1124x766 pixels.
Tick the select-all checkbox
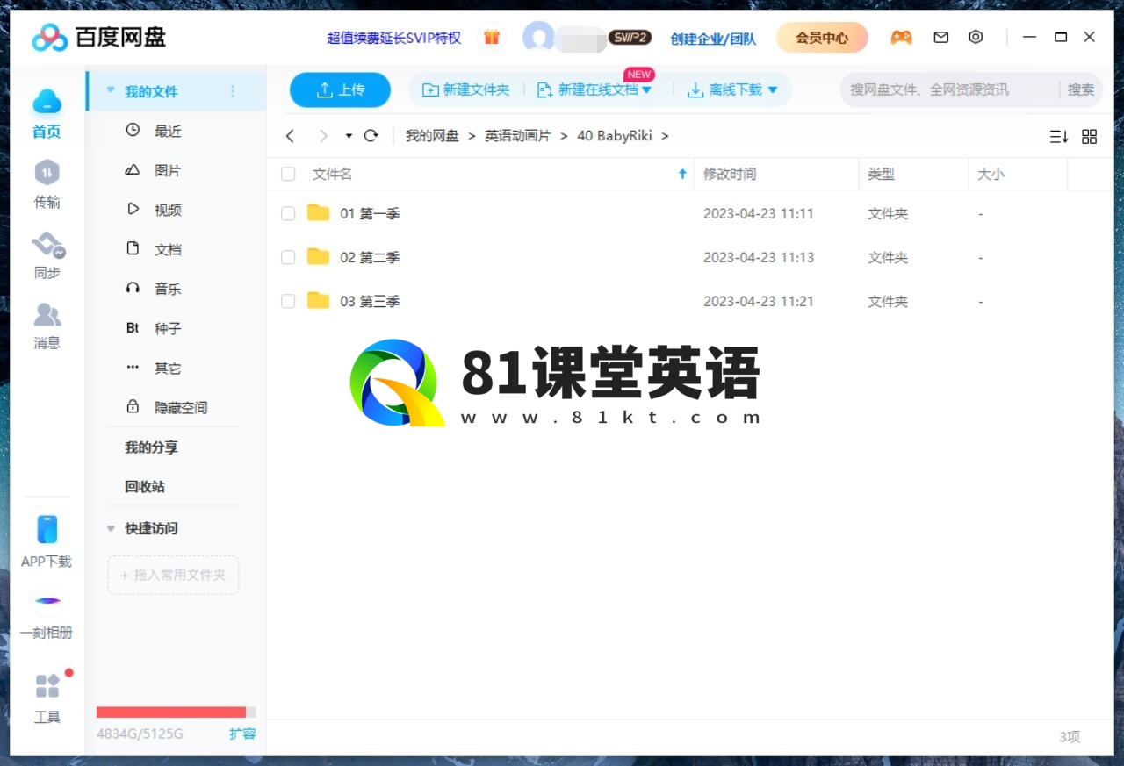(288, 175)
